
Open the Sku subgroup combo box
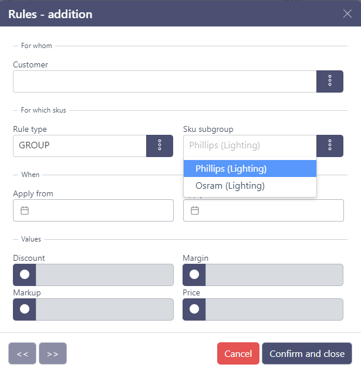pos(249,146)
